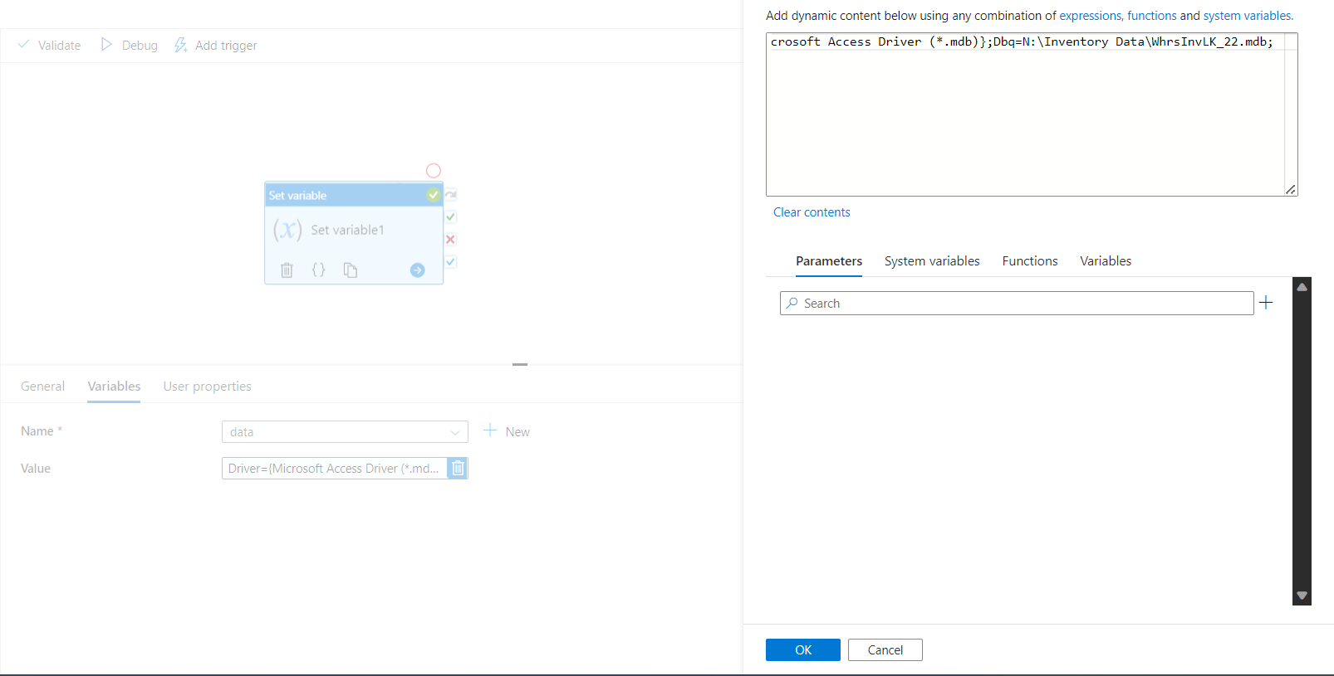The image size is (1334, 676).
Task: Remove the Value expression with trash icon
Action: 458,469
